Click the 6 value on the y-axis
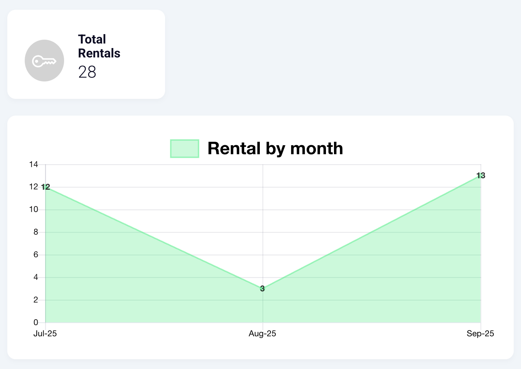The height and width of the screenshot is (369, 521). point(36,255)
